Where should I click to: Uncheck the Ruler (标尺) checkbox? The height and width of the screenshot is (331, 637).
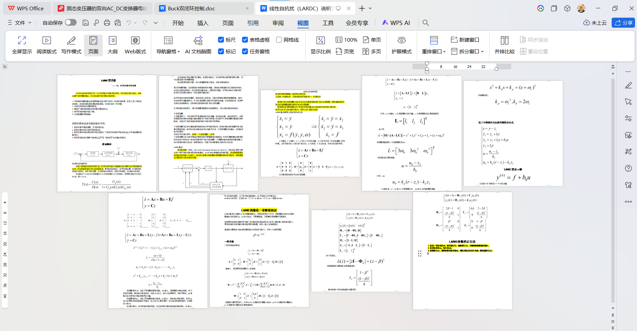[221, 40]
